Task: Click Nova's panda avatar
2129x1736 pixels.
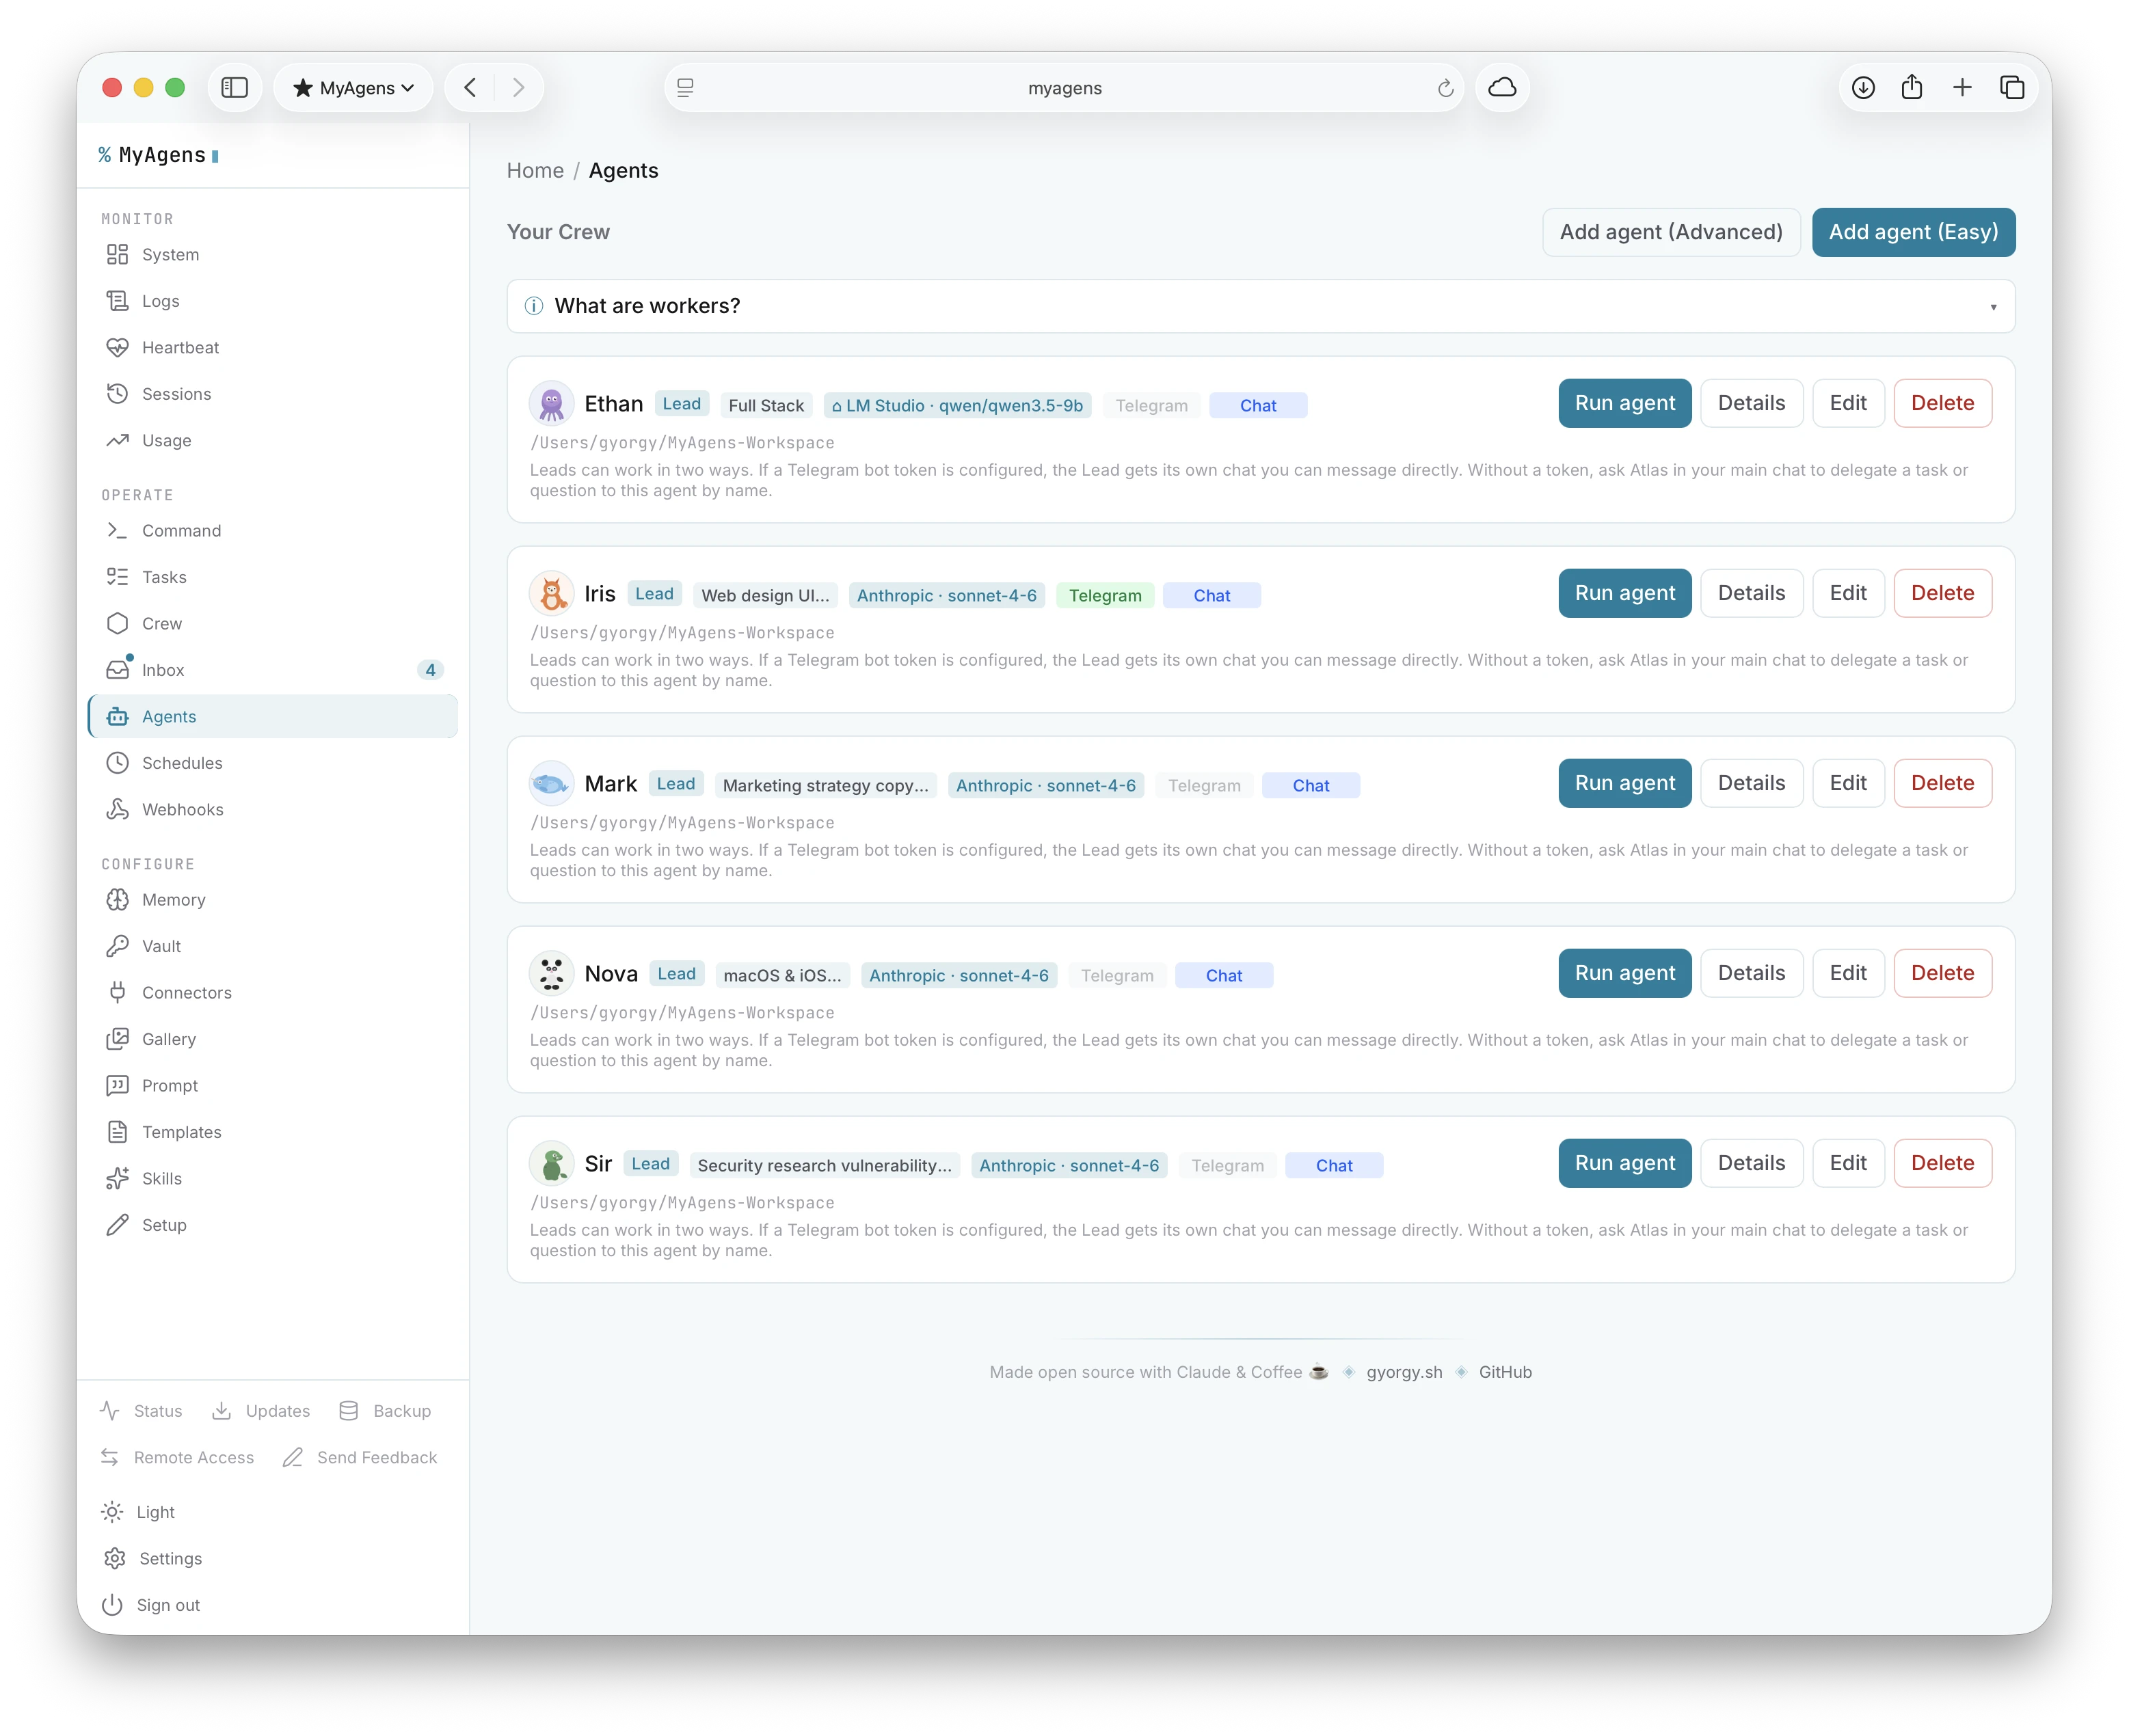Action: [x=551, y=974]
